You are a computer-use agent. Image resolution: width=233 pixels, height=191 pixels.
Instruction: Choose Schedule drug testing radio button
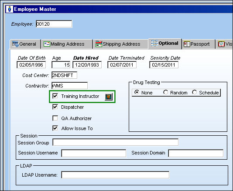pos(194,92)
